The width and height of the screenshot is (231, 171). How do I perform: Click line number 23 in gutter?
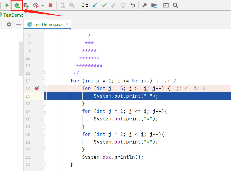click(28, 157)
